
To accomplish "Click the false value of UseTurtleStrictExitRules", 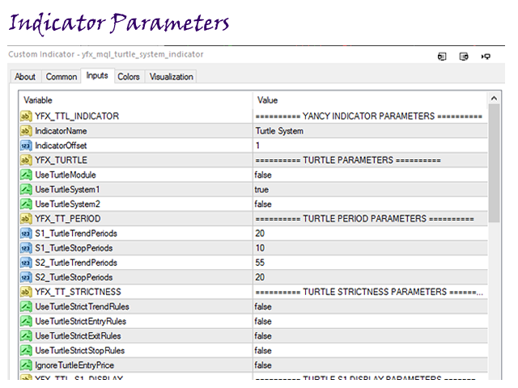I will pyautogui.click(x=263, y=336).
